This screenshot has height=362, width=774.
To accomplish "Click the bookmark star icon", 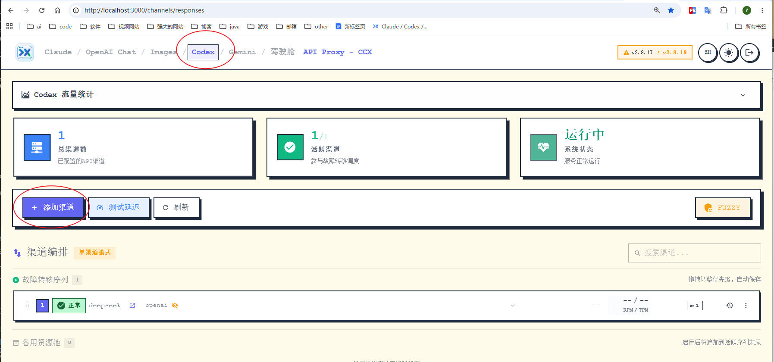I will 671,10.
